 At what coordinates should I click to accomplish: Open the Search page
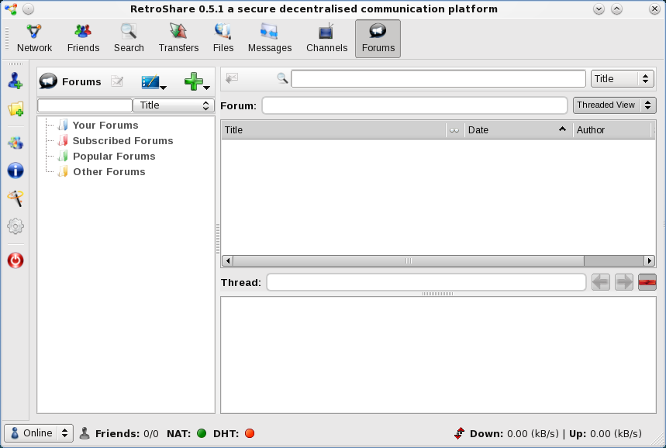pyautogui.click(x=129, y=39)
